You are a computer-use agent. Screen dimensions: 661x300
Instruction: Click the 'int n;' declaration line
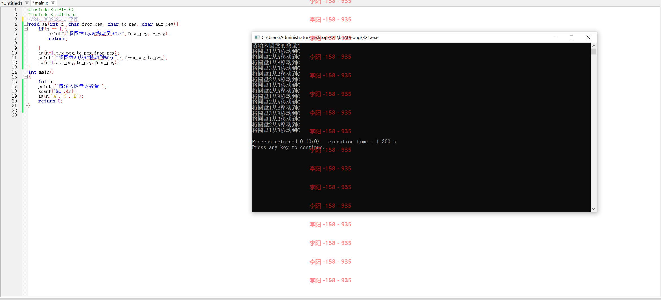coord(46,82)
